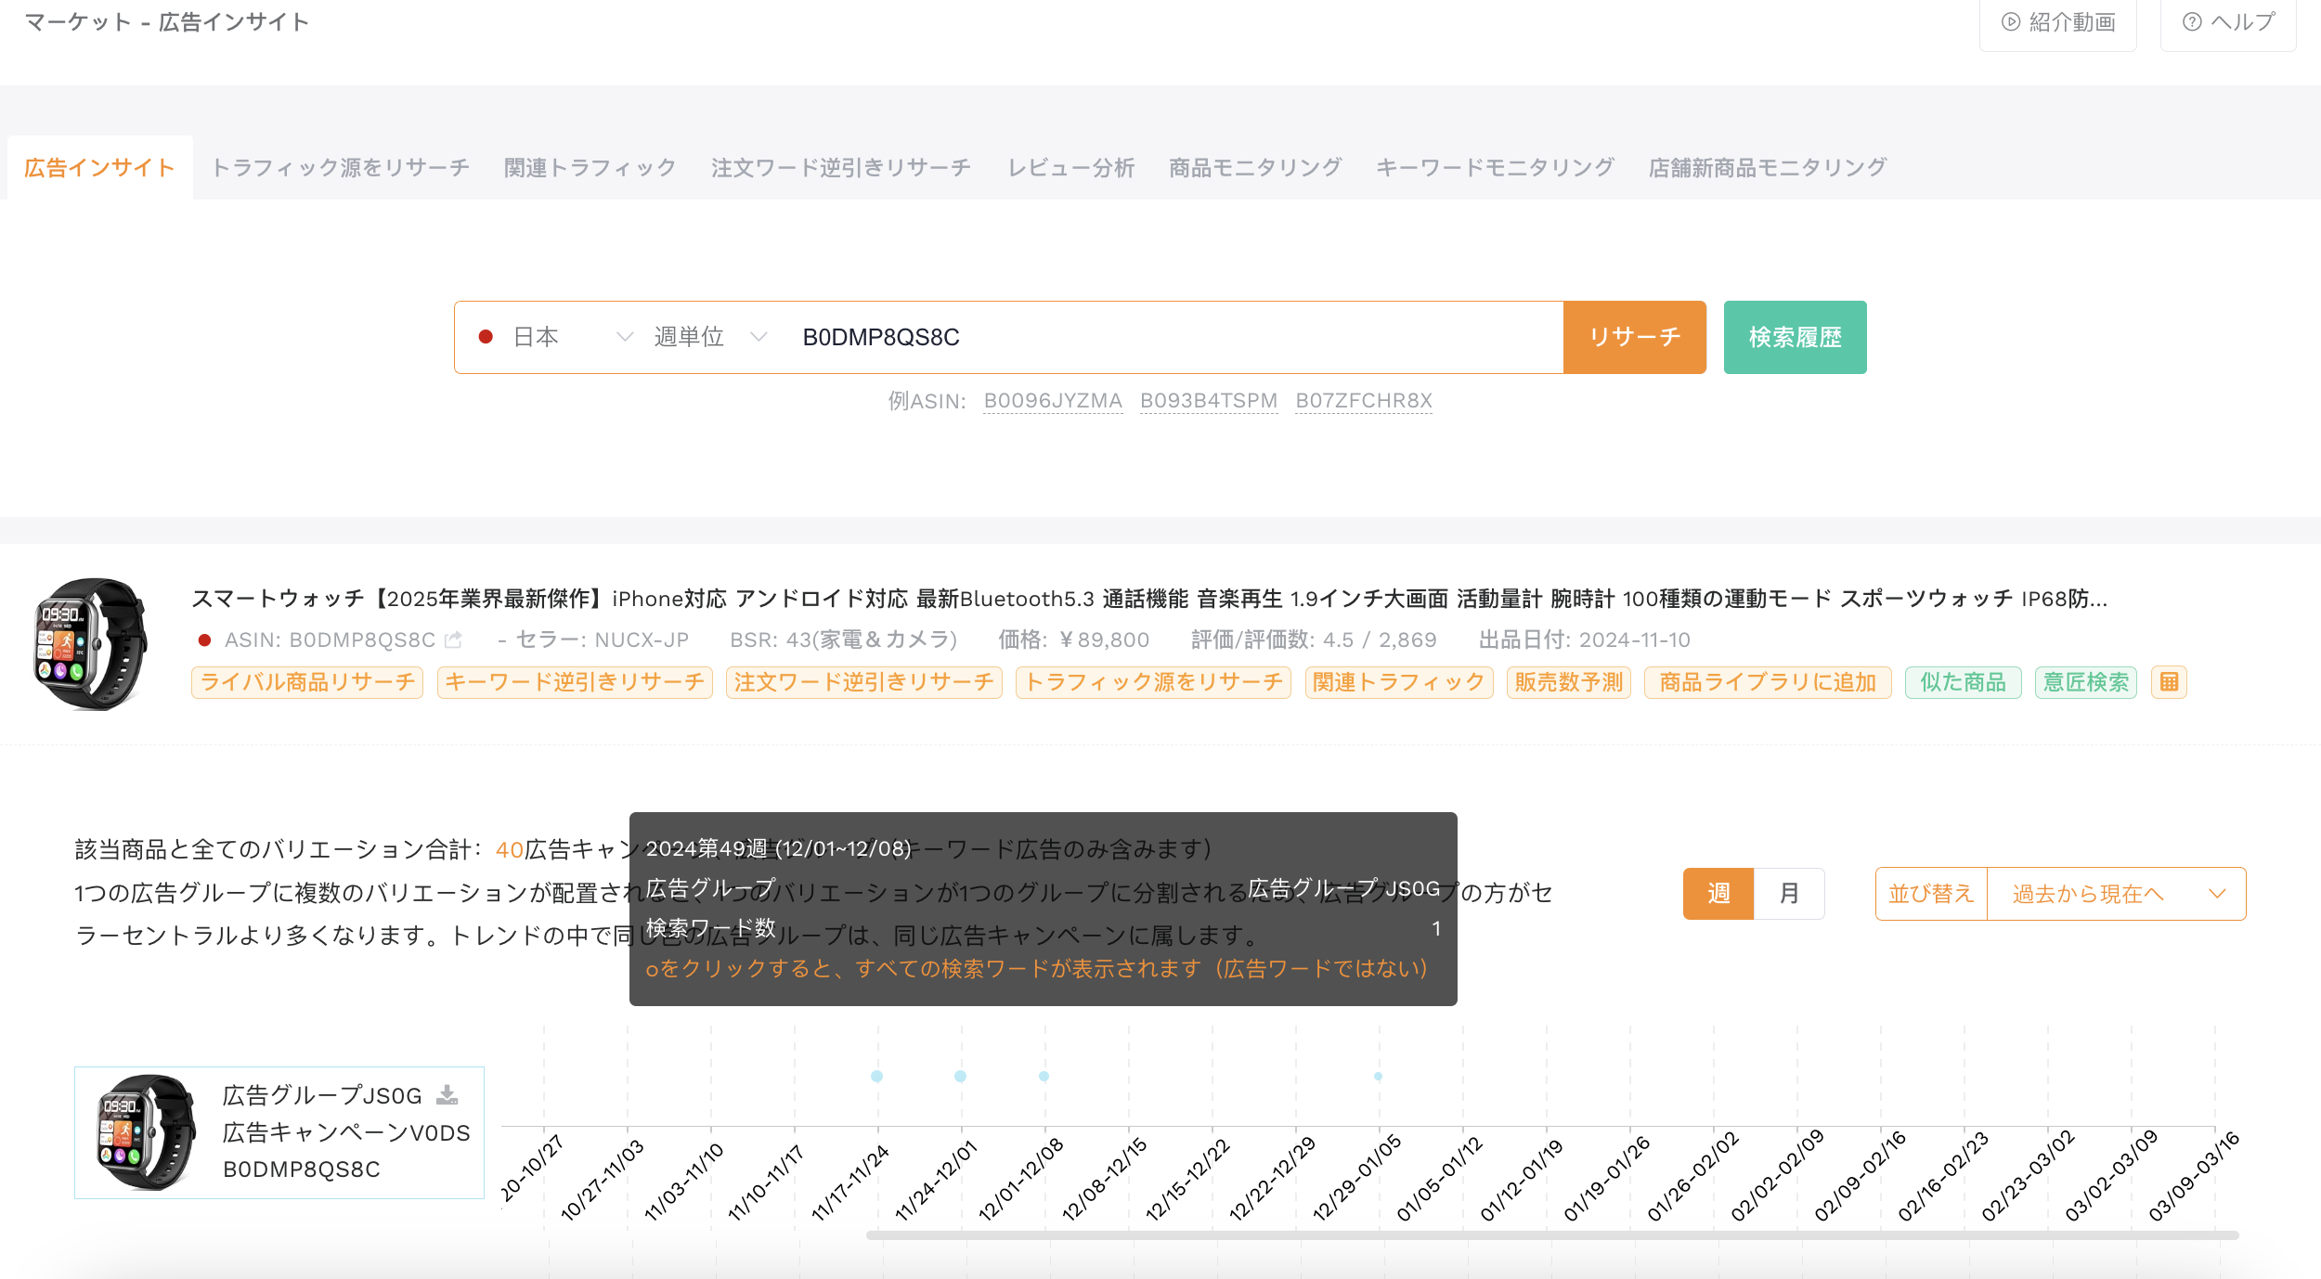Click the data point for 11/17-11/24

point(876,1076)
